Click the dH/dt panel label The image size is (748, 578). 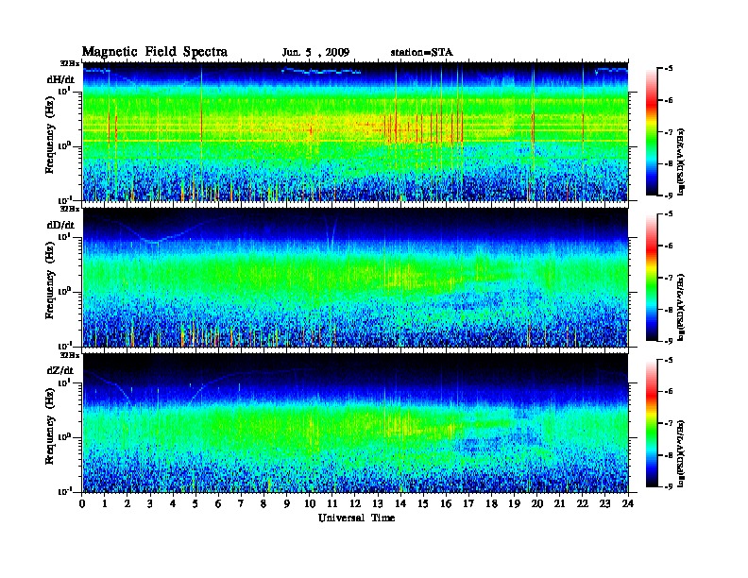click(60, 79)
